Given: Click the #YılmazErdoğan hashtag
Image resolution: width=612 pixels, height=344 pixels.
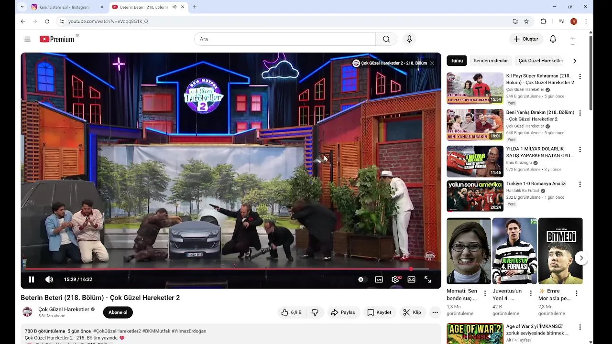Looking at the screenshot, I should [x=189, y=331].
